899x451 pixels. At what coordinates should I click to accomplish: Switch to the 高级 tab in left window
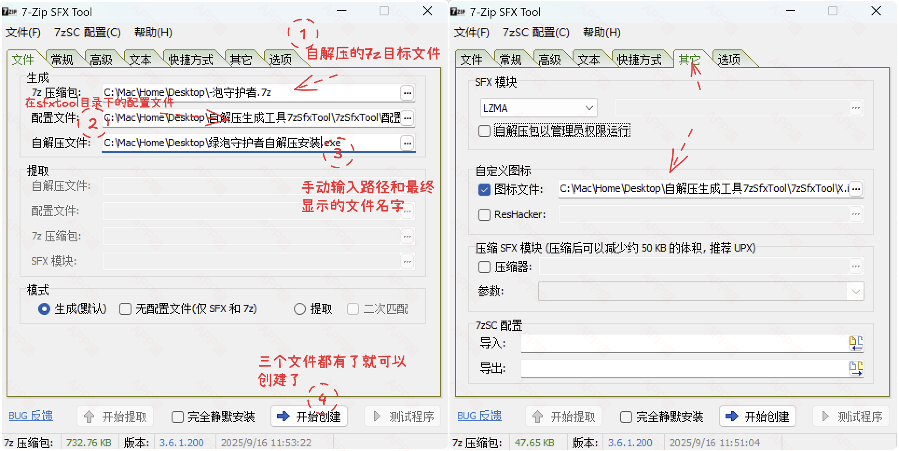pos(101,60)
